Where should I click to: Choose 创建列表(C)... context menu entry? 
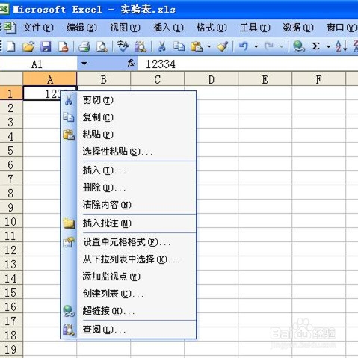[x=128, y=294]
